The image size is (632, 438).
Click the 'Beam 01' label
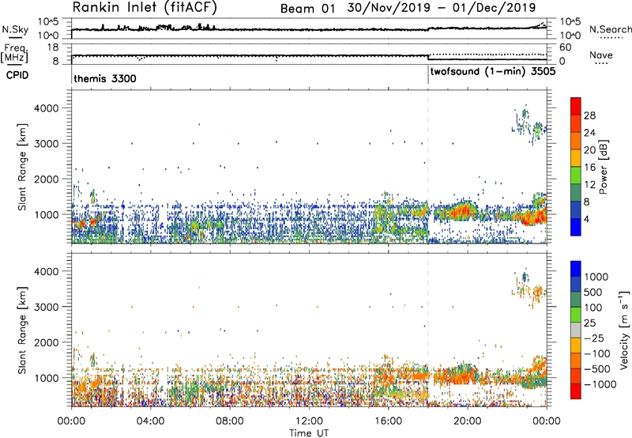(x=307, y=9)
